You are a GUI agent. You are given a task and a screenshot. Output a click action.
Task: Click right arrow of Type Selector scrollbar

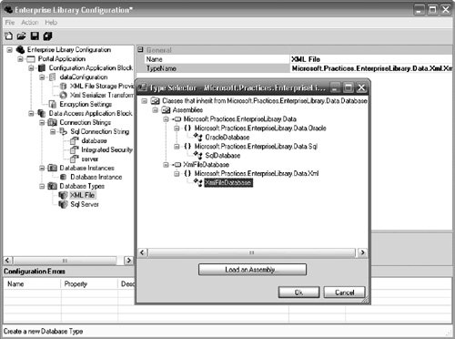pos(362,252)
